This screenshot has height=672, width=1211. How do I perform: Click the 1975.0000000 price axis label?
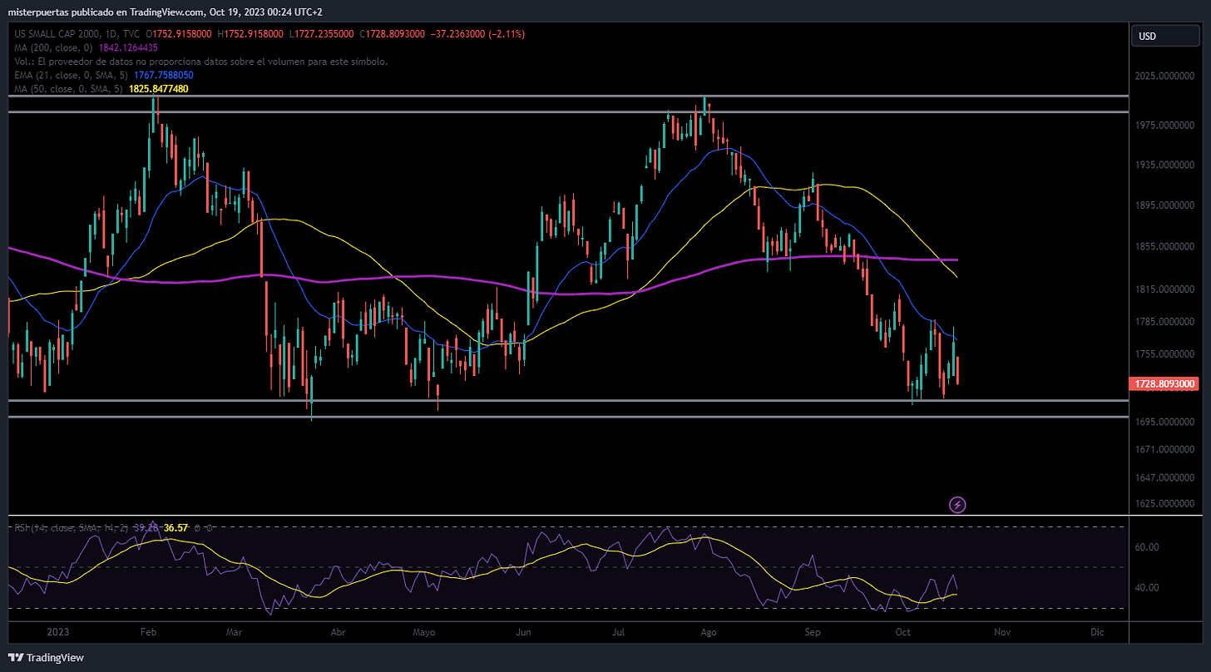(x=1164, y=126)
